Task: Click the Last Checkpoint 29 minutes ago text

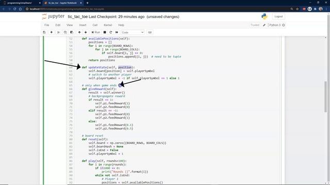Action: [117, 16]
